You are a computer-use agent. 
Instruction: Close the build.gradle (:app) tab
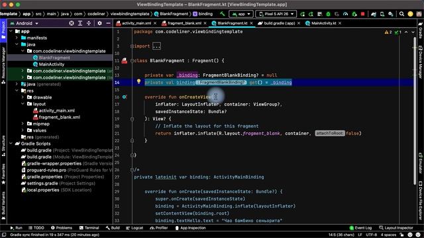[299, 23]
